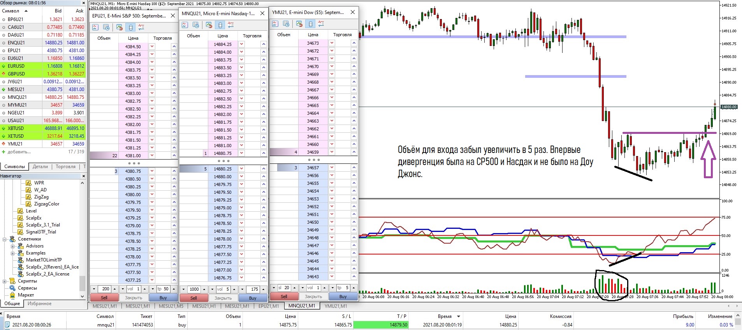Show time and sales in YMU21 depth window
Viewport: 742px width, 330px height.
(286, 24)
